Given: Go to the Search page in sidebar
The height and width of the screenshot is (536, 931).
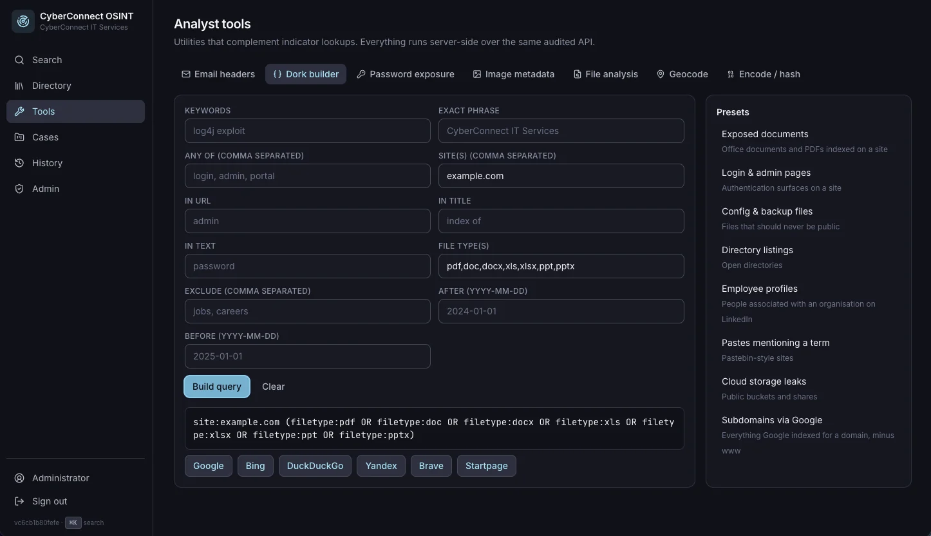Looking at the screenshot, I should coord(75,60).
